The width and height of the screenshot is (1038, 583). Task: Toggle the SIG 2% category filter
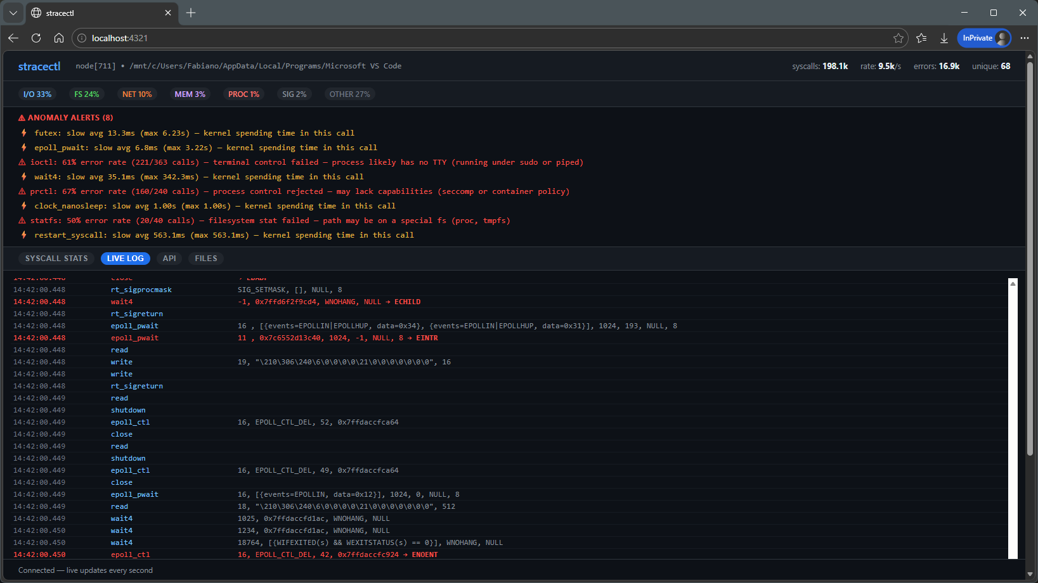coord(294,94)
